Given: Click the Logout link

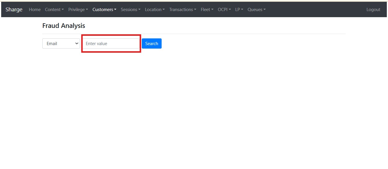Looking at the screenshot, I should 373,10.
